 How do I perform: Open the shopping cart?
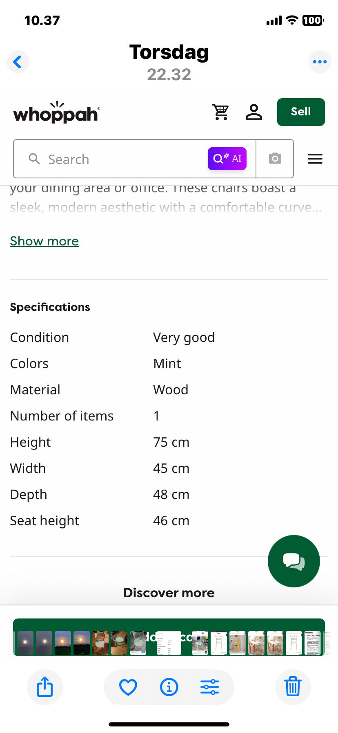click(220, 112)
